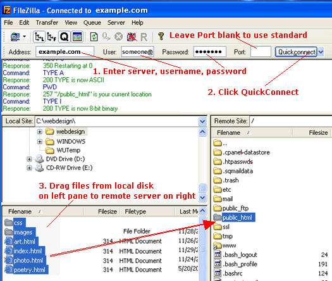
Task: Click the Address input field
Action: coord(65,52)
